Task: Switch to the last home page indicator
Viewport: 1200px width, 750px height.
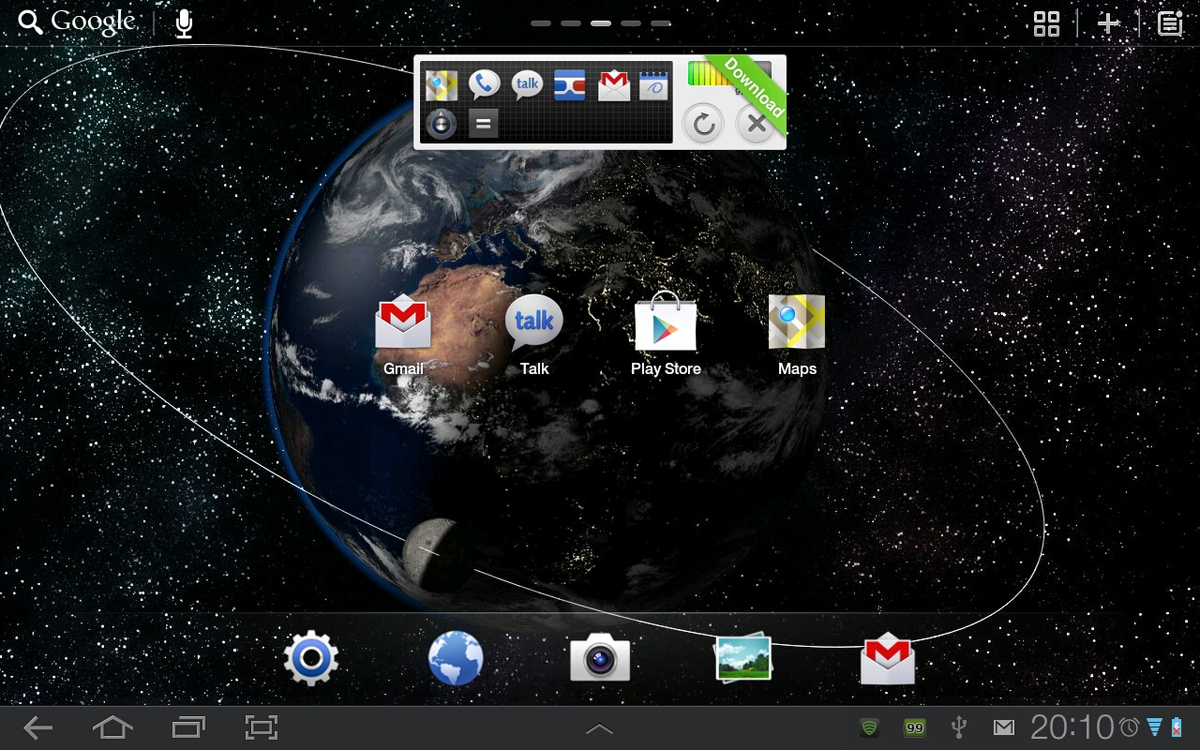Action: point(660,22)
